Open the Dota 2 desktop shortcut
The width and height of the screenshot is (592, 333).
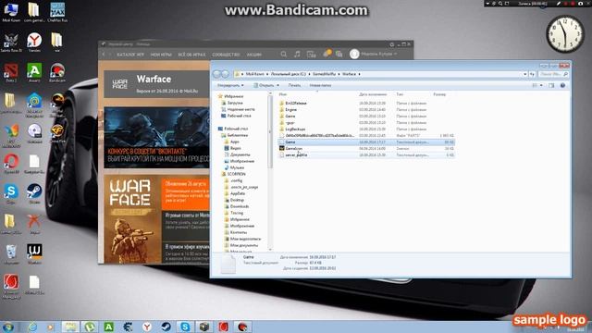(10, 72)
